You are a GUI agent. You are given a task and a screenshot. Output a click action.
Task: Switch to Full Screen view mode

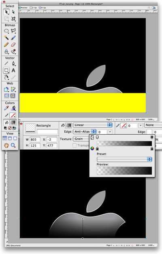pyautogui.click(x=15, y=138)
